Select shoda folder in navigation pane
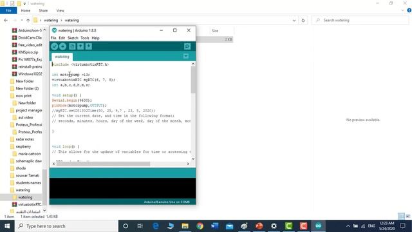The width and height of the screenshot is (412, 232). point(18,168)
